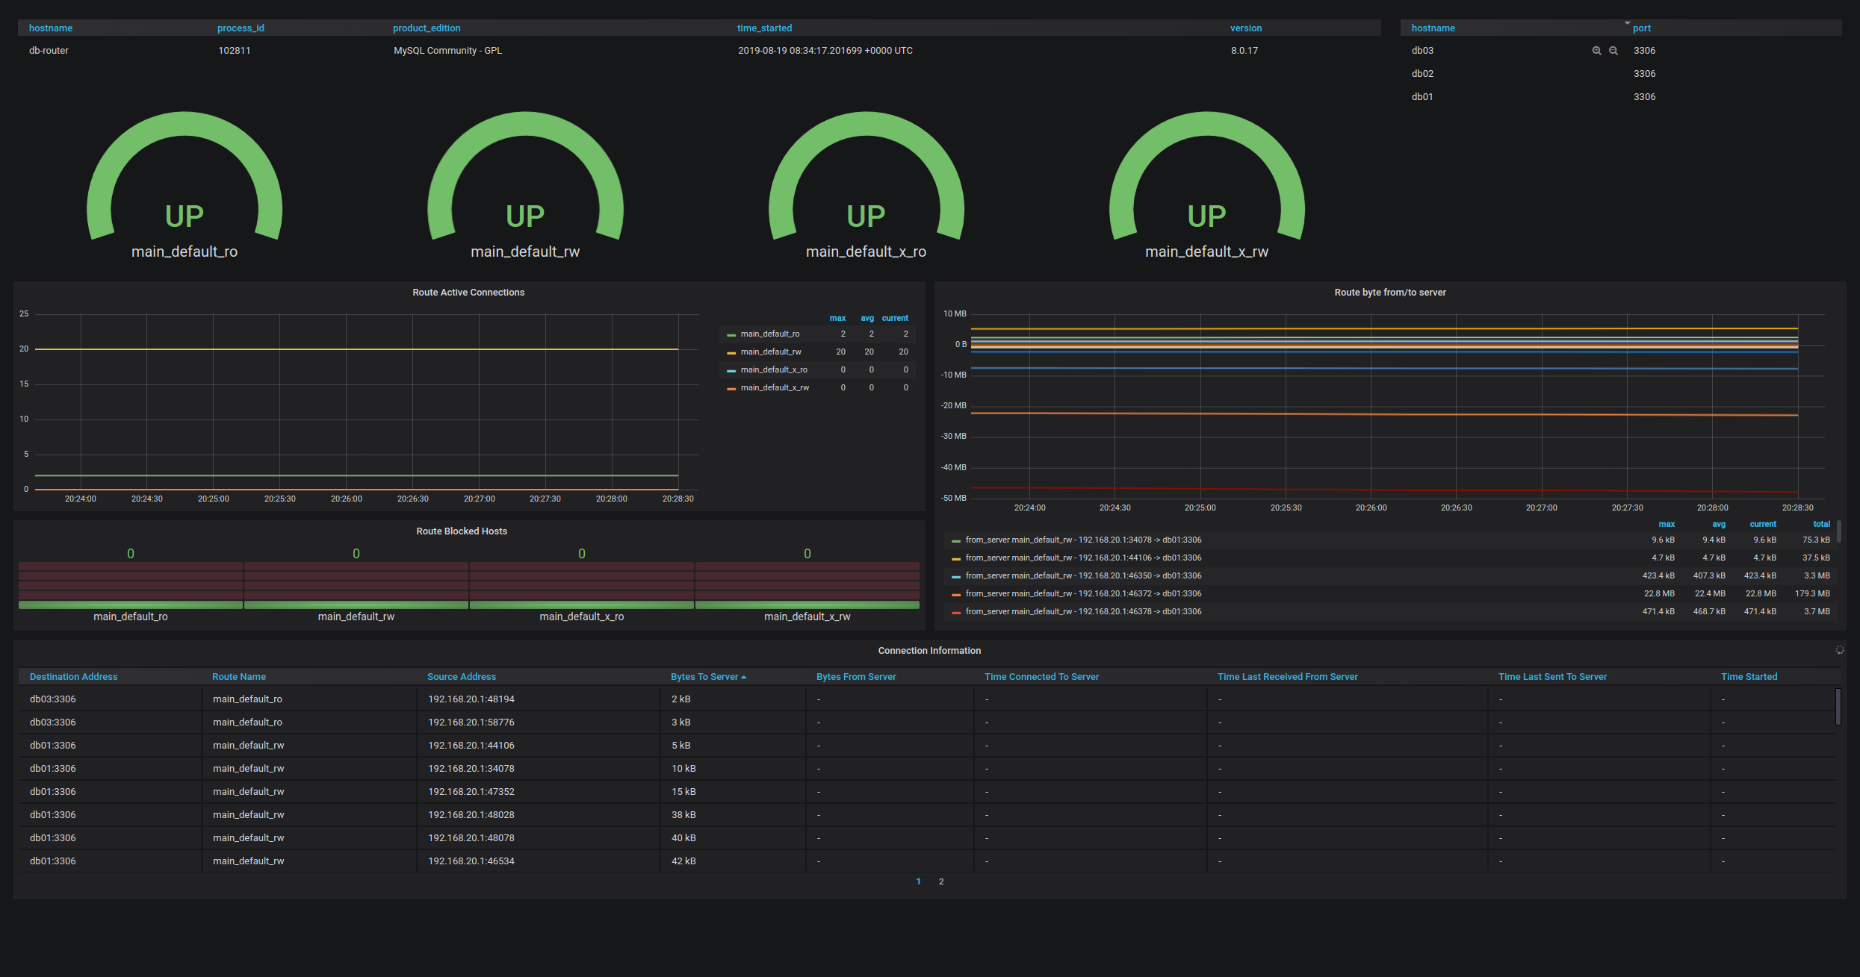Click the db01 hostname cell

point(1422,97)
